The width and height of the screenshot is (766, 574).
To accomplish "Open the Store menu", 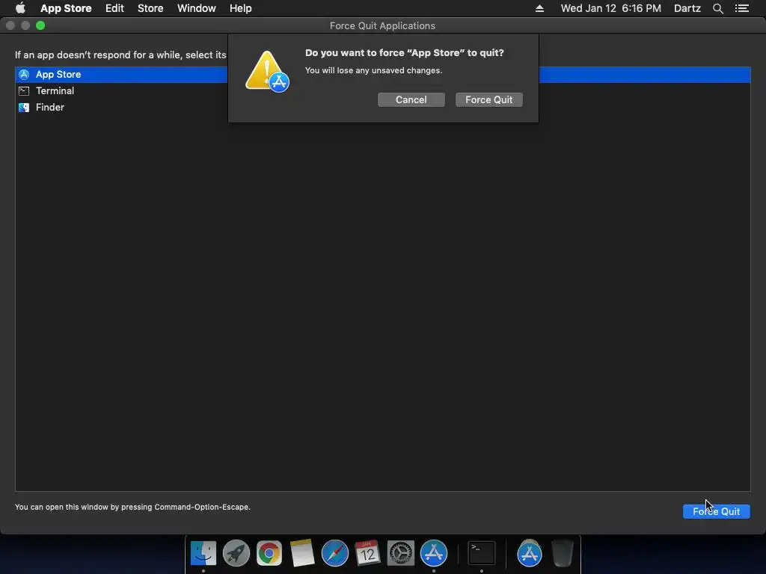I will click(150, 8).
